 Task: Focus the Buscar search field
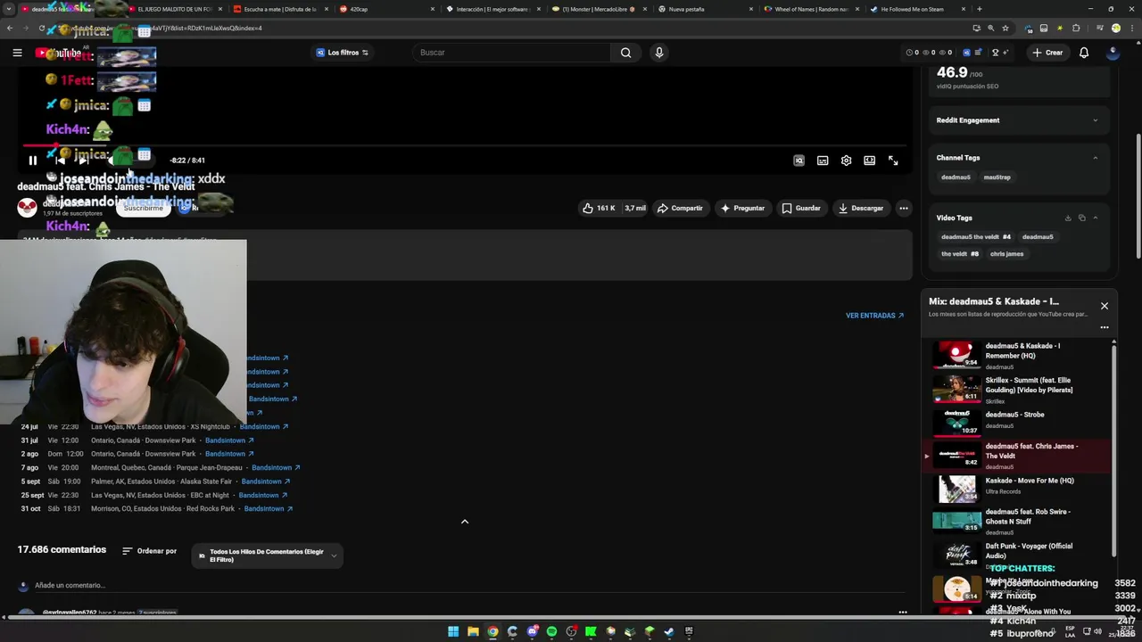tap(513, 53)
